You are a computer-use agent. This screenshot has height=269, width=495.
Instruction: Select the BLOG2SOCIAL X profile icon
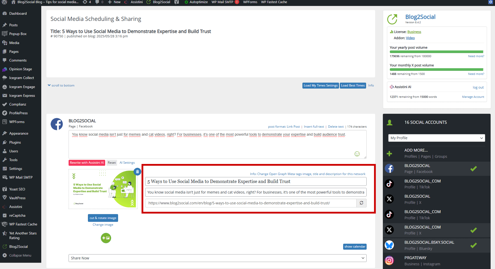[x=389, y=199]
